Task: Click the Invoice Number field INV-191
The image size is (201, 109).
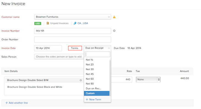Action: [73, 31]
